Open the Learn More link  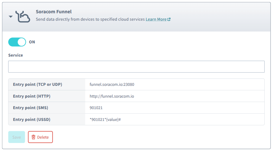tap(156, 19)
